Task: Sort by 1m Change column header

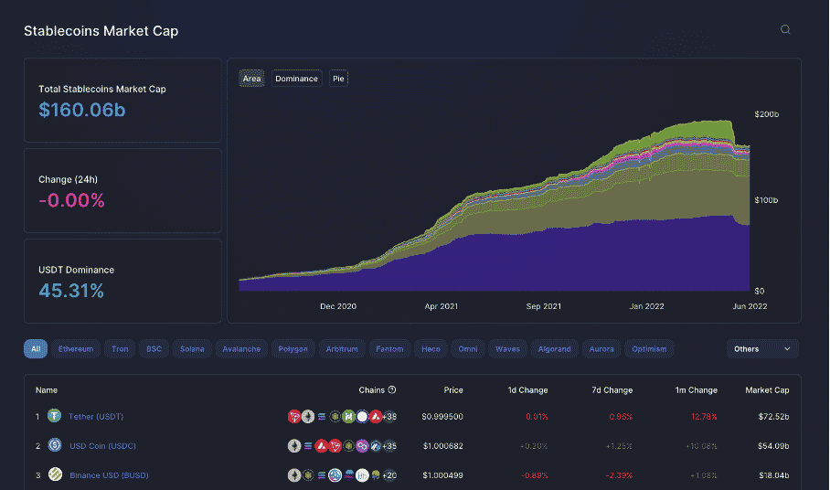Action: coord(696,390)
